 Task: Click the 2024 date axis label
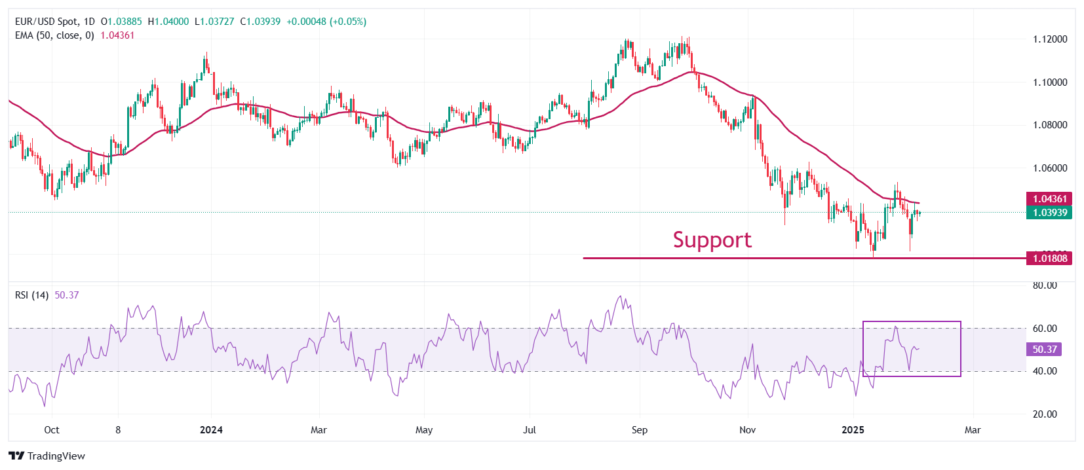[x=211, y=430]
